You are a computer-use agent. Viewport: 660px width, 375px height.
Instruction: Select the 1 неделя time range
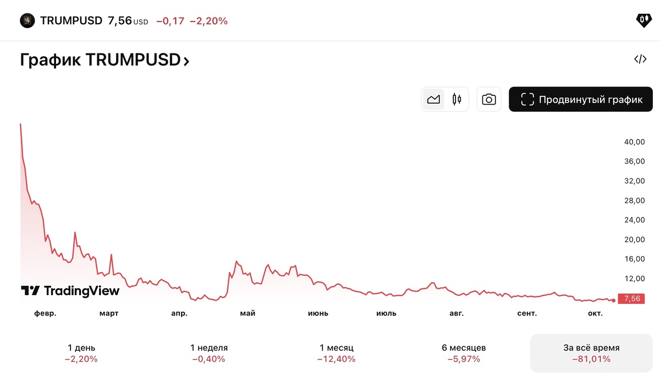[x=209, y=353]
